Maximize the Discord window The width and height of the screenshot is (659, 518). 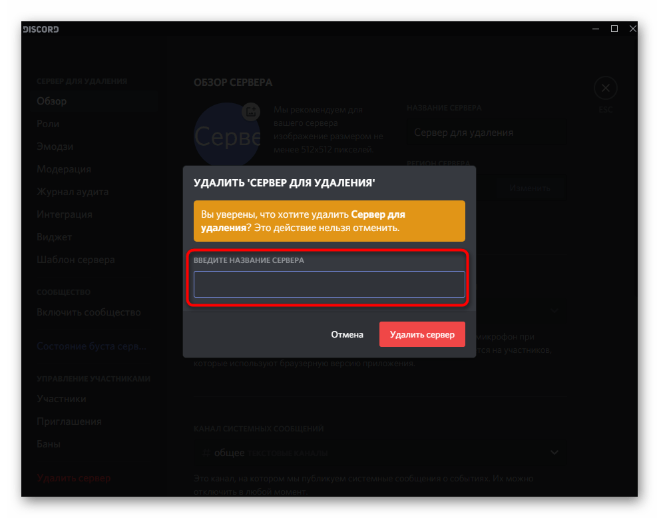click(x=614, y=29)
